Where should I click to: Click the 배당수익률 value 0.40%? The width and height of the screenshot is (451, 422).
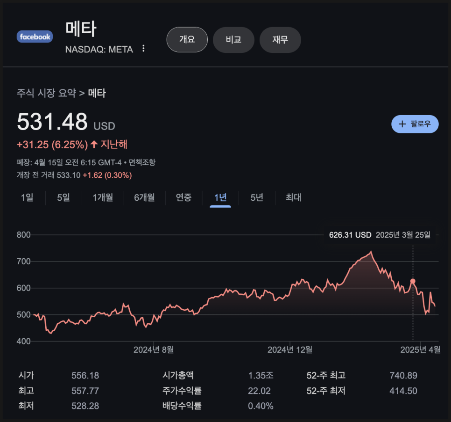click(261, 406)
